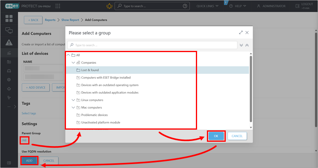Open the Quick Links menu
Image resolution: width=318 pixels, height=168 pixels.
pos(207,6)
